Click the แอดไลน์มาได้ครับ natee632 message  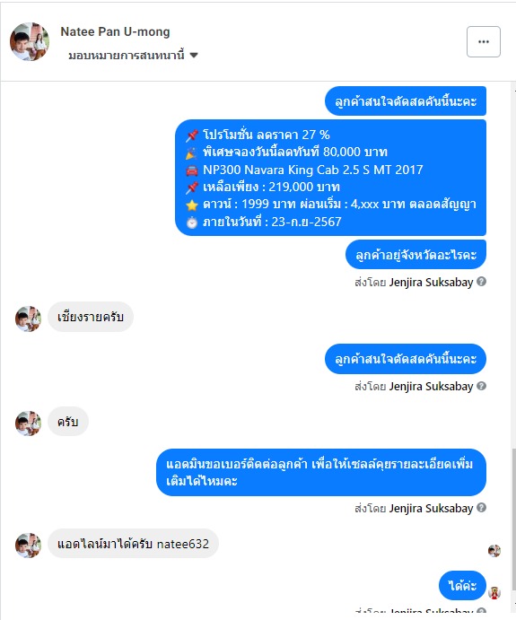133,544
